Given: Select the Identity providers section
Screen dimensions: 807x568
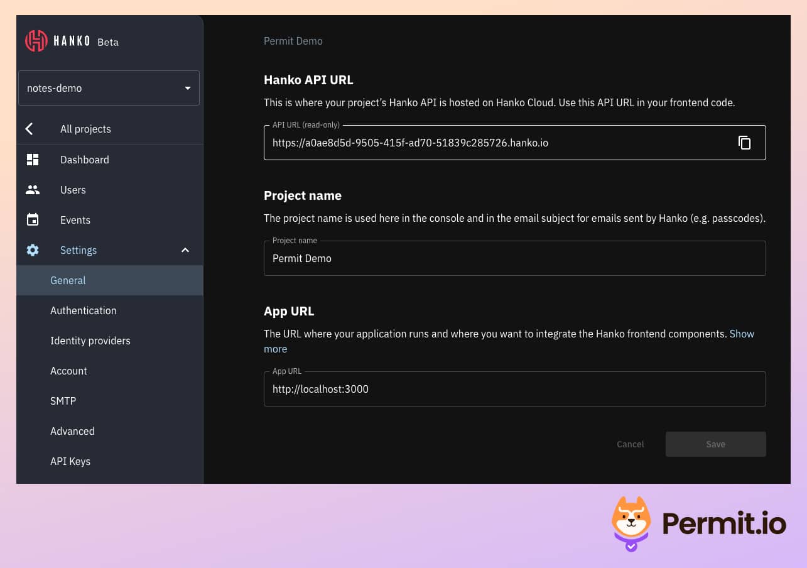Looking at the screenshot, I should click(90, 341).
